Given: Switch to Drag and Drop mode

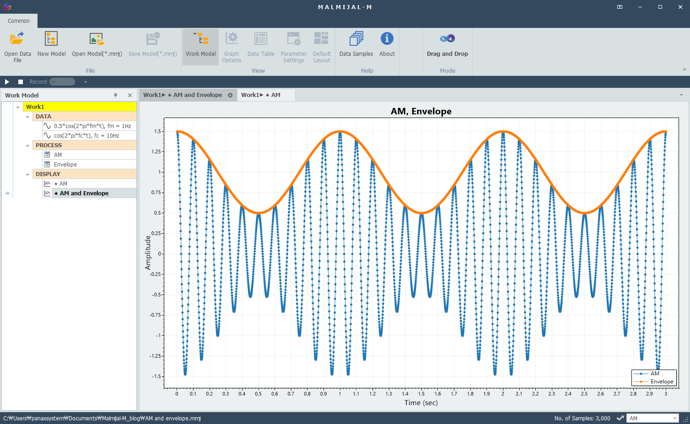Looking at the screenshot, I should [447, 44].
